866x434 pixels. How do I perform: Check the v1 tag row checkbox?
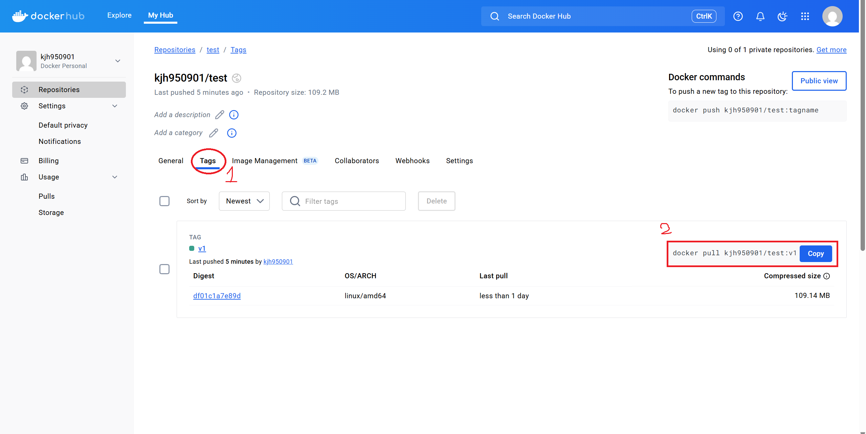pyautogui.click(x=164, y=269)
